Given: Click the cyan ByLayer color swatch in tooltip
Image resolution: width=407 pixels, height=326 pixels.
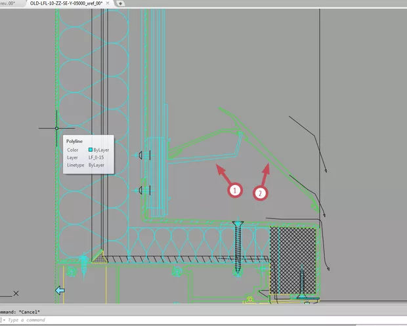Looking at the screenshot, I should coord(90,150).
